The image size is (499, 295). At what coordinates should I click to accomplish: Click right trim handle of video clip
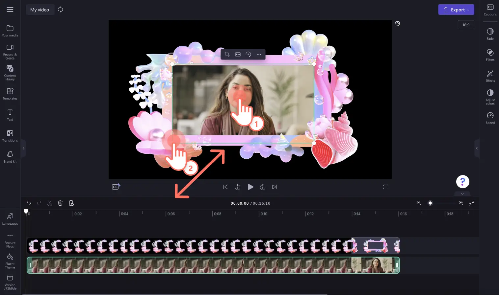397,265
